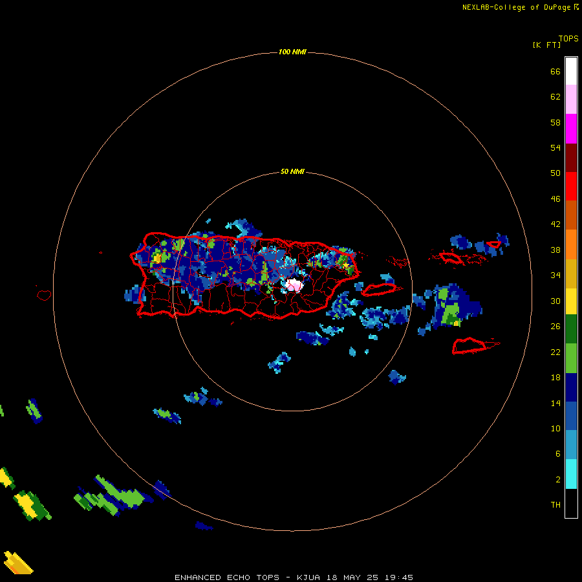This screenshot has height=582, width=582.
Task: Click the '18 MAY 25' date text
Action: pos(352,577)
